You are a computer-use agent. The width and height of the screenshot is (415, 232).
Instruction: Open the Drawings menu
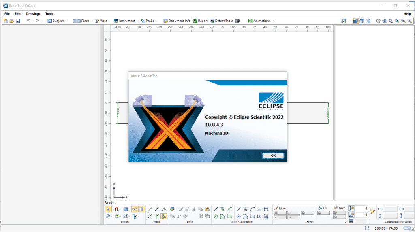point(33,14)
